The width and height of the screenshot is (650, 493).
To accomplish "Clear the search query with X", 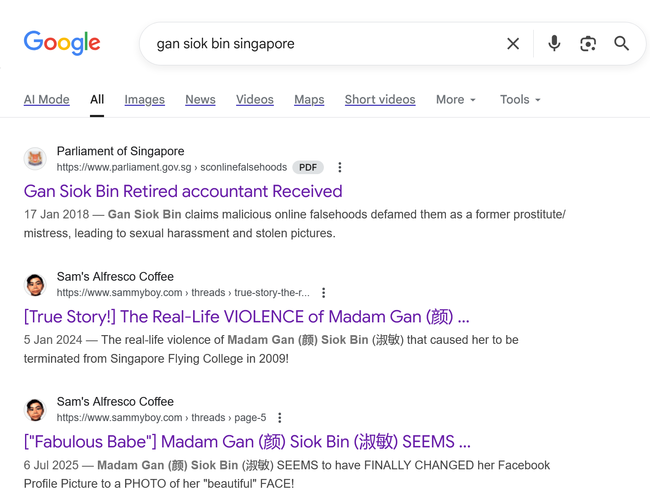I will tap(513, 44).
